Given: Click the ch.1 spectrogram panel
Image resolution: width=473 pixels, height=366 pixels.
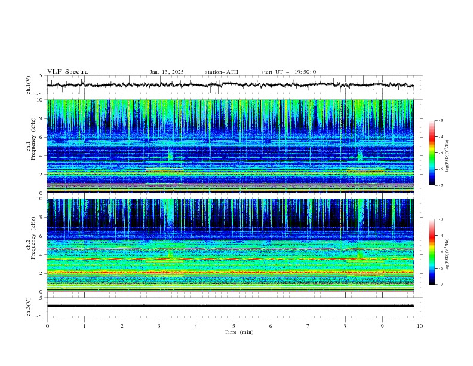Looking at the screenshot, I should (230, 146).
